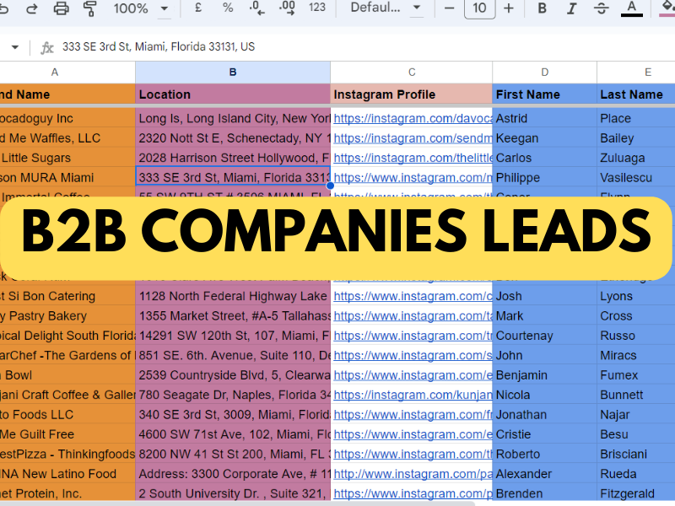Image resolution: width=675 pixels, height=506 pixels.
Task: Toggle bold formatting
Action: pos(543,8)
